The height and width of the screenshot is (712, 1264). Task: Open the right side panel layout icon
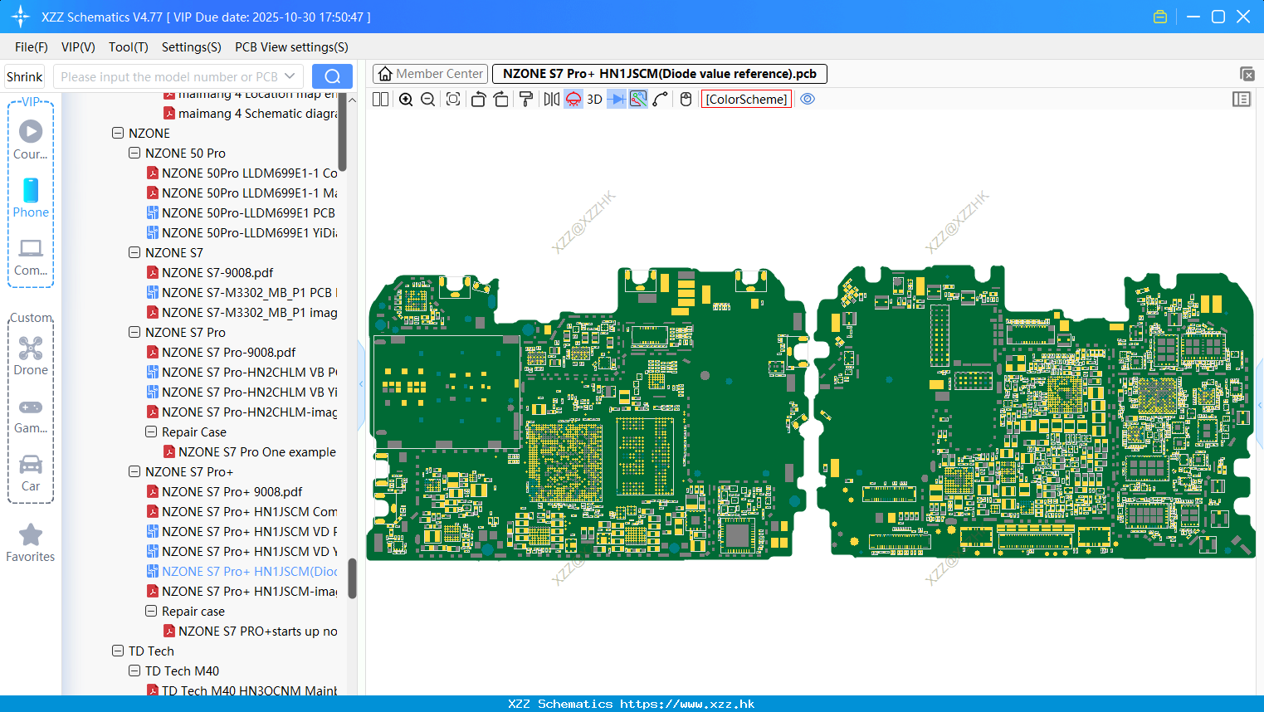click(x=1242, y=100)
